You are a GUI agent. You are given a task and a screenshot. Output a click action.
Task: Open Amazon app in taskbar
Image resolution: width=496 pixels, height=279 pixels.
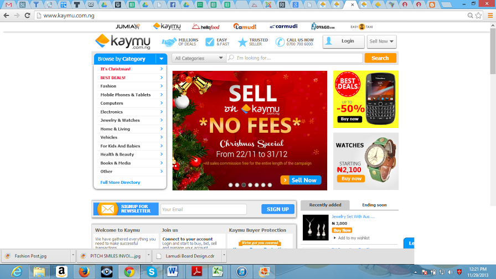tap(61, 272)
